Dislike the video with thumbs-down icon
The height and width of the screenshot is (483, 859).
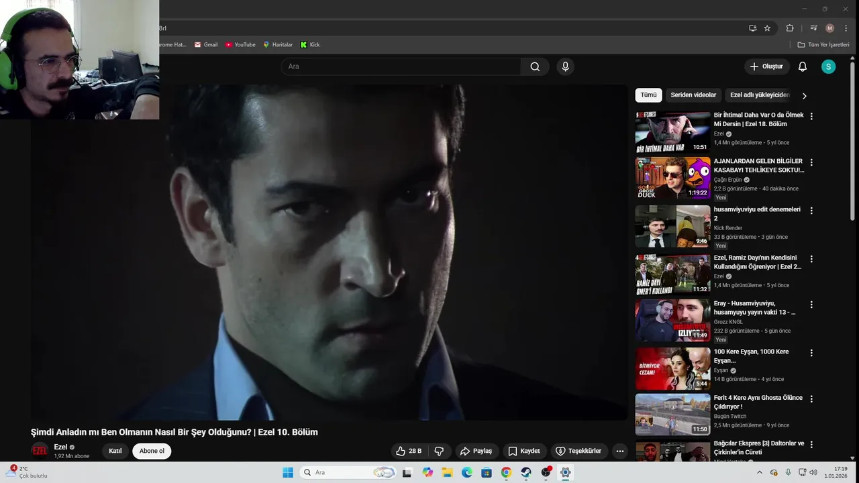point(440,451)
